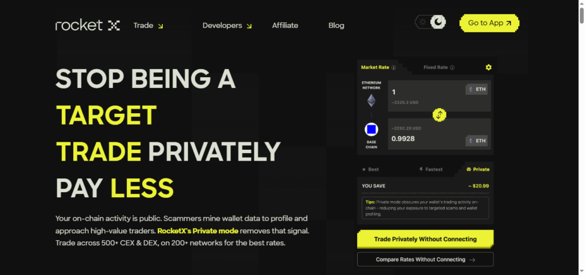Click the Go to App button
This screenshot has width=585, height=275.
(x=490, y=23)
